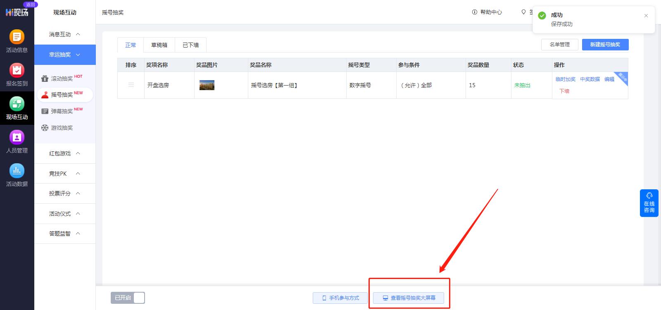Open 活动数据 sidebar icon
This screenshot has width=661, height=310.
(x=17, y=171)
